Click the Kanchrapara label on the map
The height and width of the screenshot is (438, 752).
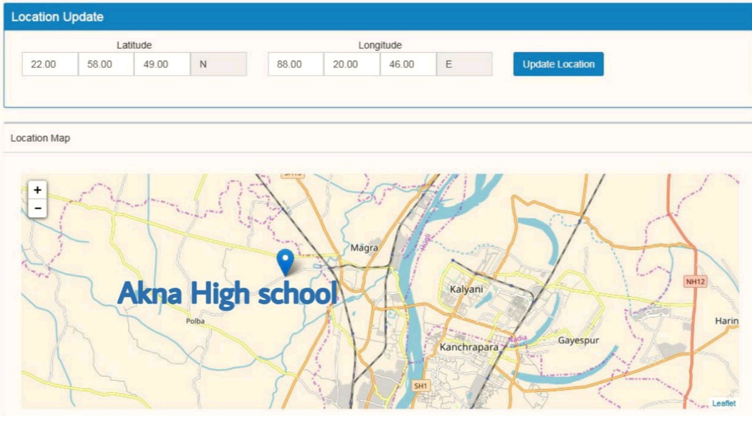coord(469,347)
